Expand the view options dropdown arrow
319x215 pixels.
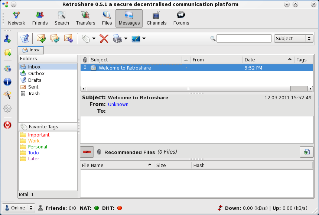[144, 39]
